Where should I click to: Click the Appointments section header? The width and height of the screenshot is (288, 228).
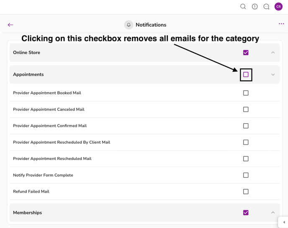point(28,75)
